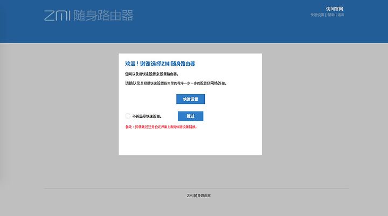Open the header 快速设置 link
388x216 pixels.
[x=317, y=15]
